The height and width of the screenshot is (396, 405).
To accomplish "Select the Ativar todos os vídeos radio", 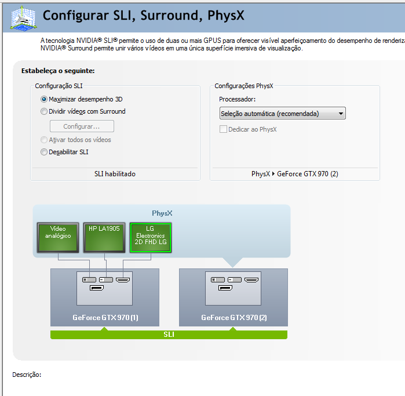I will point(44,140).
